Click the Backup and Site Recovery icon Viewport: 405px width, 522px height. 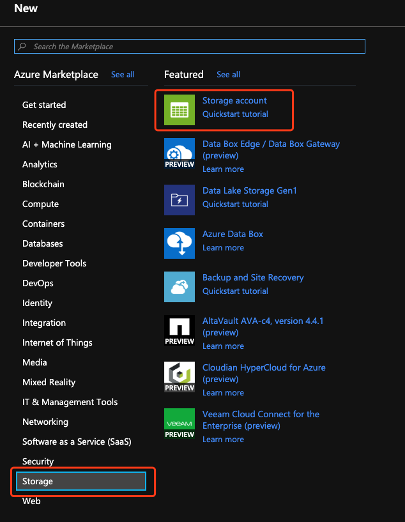180,287
